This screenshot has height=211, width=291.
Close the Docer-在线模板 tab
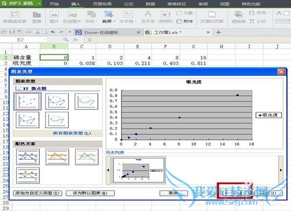(139, 32)
